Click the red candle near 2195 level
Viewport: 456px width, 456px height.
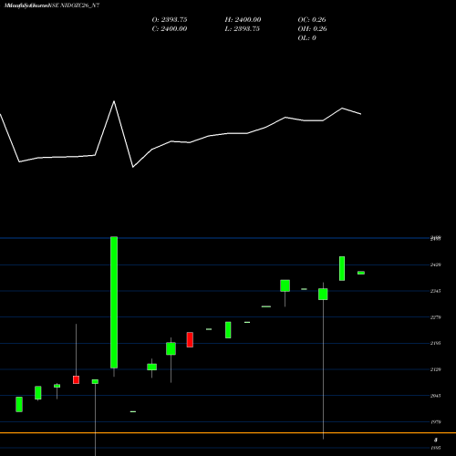pos(190,339)
